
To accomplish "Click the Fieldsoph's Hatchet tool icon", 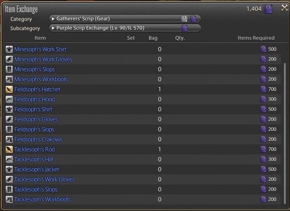I will (9, 89).
